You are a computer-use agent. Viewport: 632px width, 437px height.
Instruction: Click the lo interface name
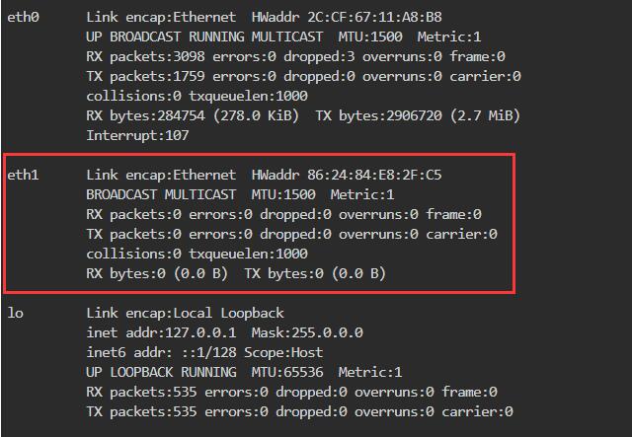(16, 313)
